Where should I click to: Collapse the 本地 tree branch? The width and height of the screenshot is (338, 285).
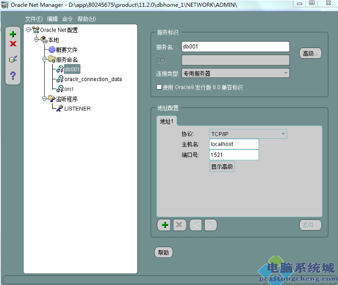pos(36,39)
